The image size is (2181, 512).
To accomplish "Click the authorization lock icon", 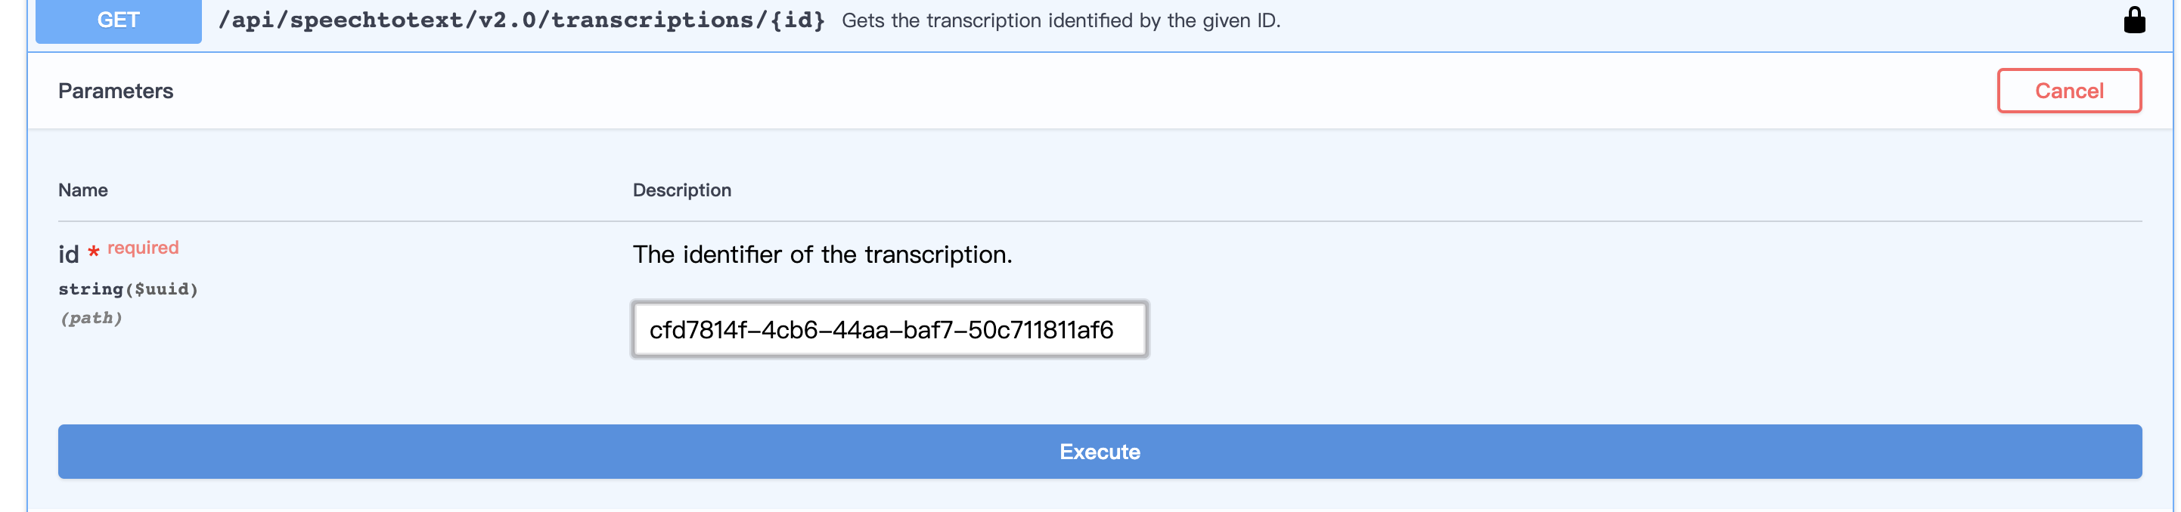I will point(2133,20).
